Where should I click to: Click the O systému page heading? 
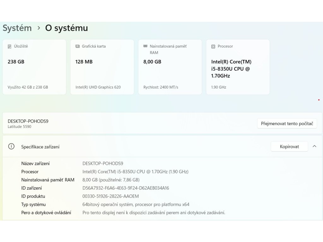click(67, 28)
